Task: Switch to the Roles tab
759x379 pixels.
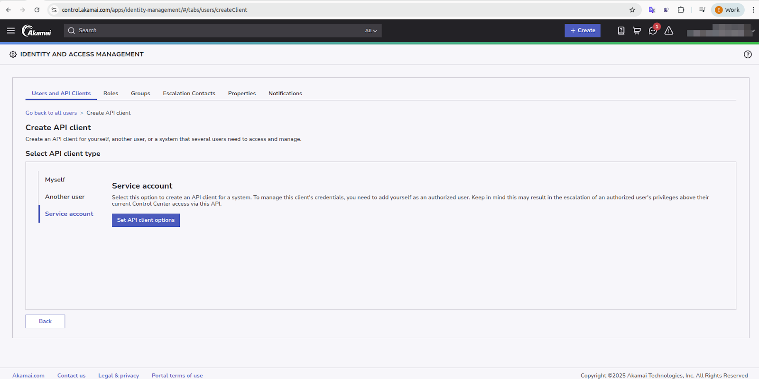Action: 111,93
